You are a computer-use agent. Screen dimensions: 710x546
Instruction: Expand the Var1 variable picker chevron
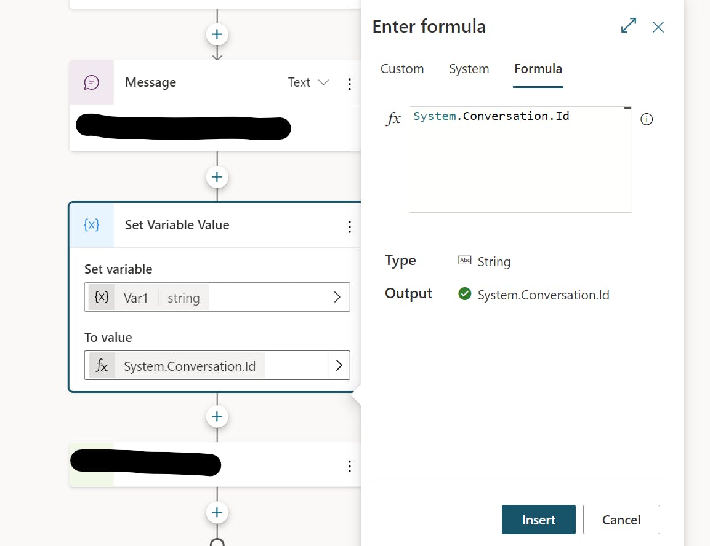337,296
